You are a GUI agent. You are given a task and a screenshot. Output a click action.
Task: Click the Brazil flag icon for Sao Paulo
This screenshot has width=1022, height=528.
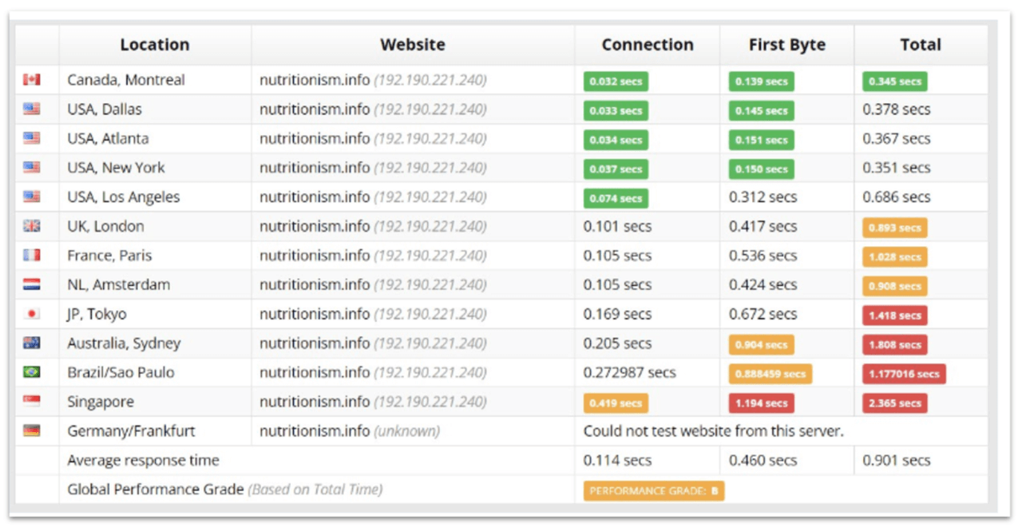tap(32, 372)
